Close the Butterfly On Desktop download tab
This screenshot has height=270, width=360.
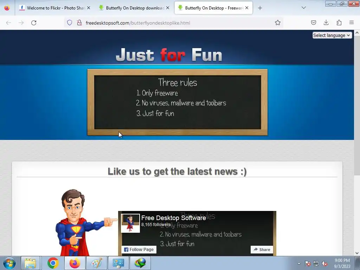click(x=168, y=8)
